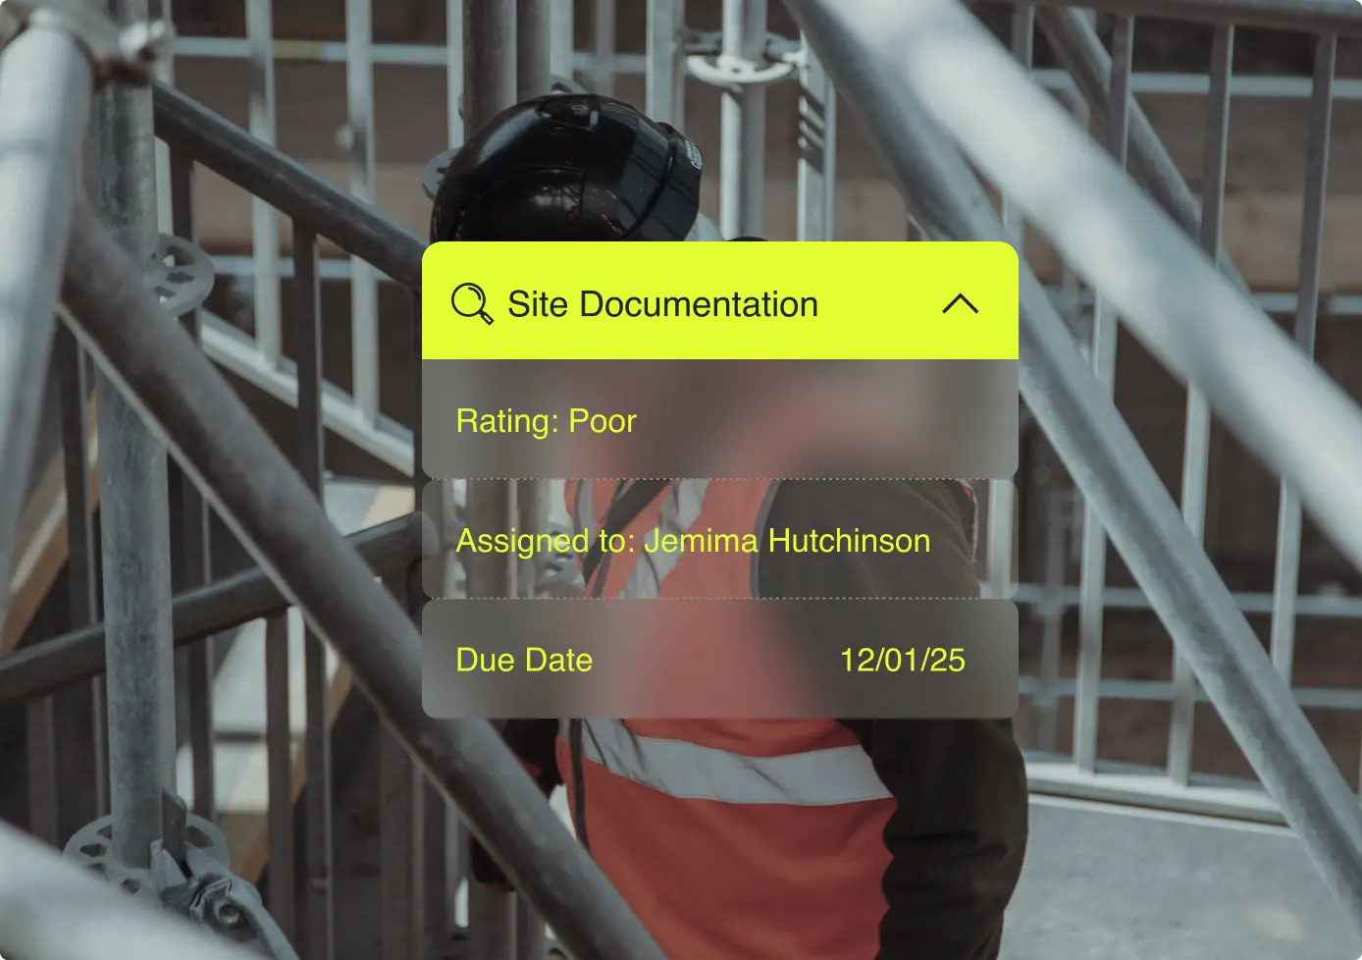Click the Due Date label

click(524, 660)
